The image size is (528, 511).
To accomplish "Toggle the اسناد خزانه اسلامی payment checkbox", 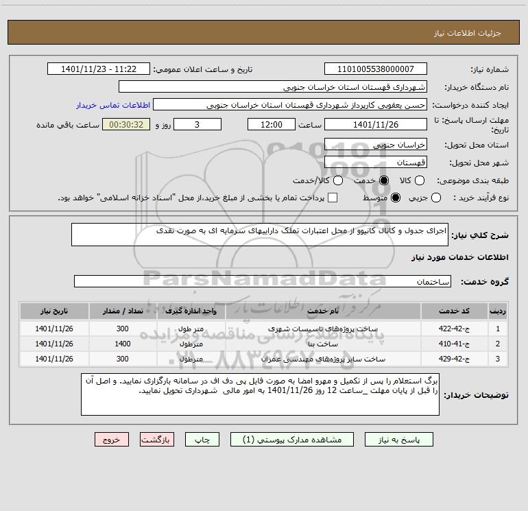I will tap(333, 198).
